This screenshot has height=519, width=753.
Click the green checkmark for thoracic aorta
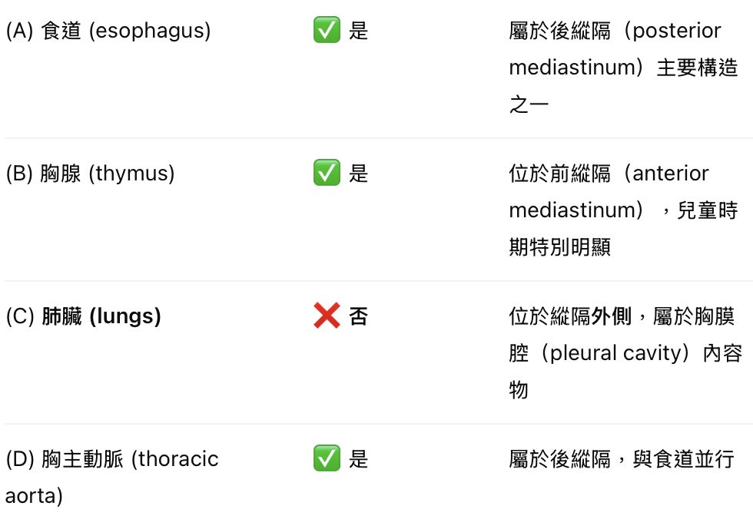coord(327,458)
